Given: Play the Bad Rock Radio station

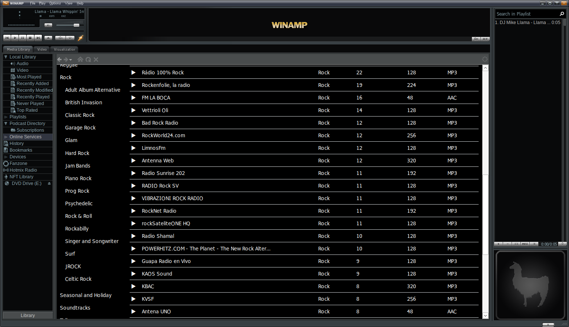Looking at the screenshot, I should [x=133, y=123].
